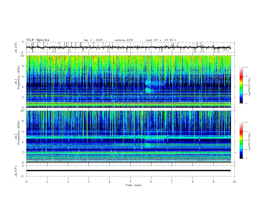Image resolution: width=264 pixels, height=204 pixels.
Task: Click the "5" tick on the Time axis
Action: [x=130, y=182]
